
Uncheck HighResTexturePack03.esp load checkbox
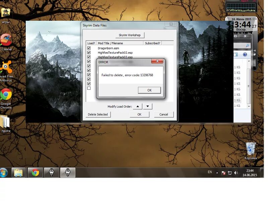point(89,57)
